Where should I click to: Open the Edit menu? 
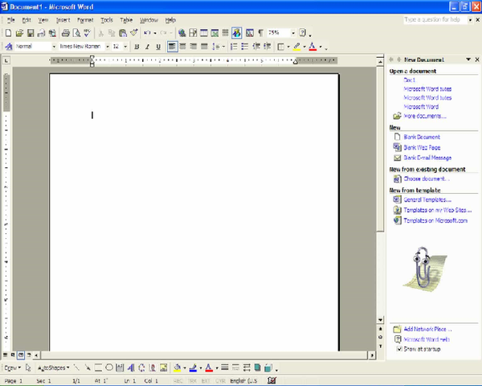[x=27, y=20]
